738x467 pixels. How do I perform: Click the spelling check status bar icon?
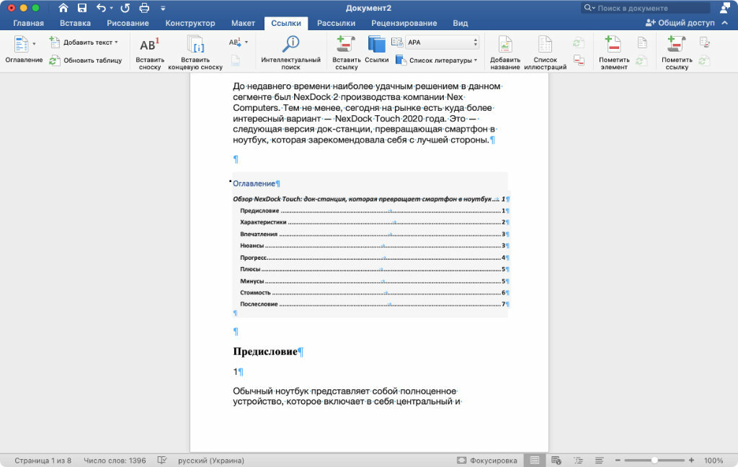pyautogui.click(x=162, y=461)
